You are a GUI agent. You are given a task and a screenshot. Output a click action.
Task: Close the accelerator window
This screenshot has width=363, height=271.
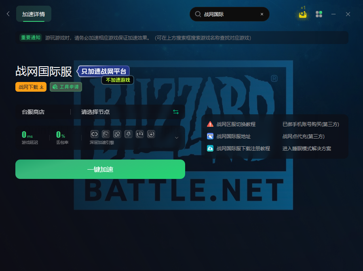[348, 14]
